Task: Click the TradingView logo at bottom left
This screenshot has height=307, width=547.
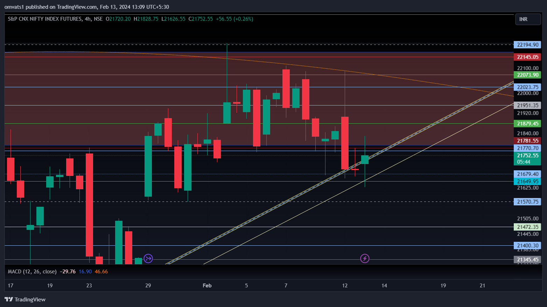Action: [25, 299]
